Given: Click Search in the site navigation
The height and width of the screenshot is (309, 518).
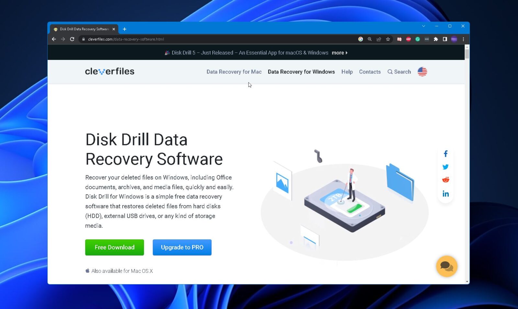Looking at the screenshot, I should click(399, 72).
